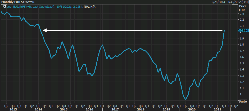
Task: Select the 2017 year label on time axis
Action: coord(115,109)
